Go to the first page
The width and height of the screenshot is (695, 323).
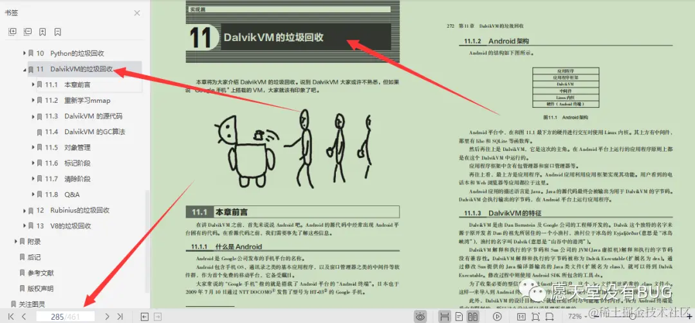coord(11,317)
